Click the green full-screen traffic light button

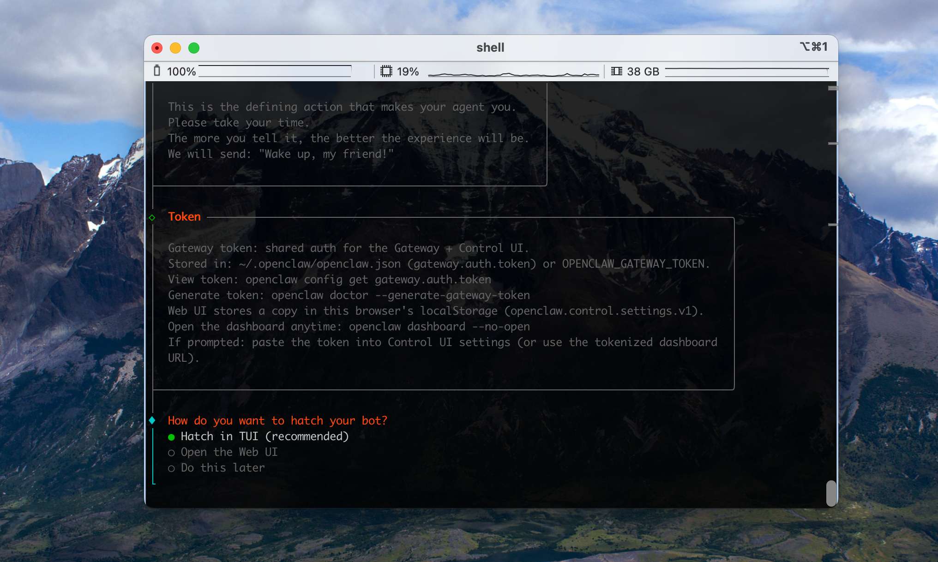coord(194,48)
